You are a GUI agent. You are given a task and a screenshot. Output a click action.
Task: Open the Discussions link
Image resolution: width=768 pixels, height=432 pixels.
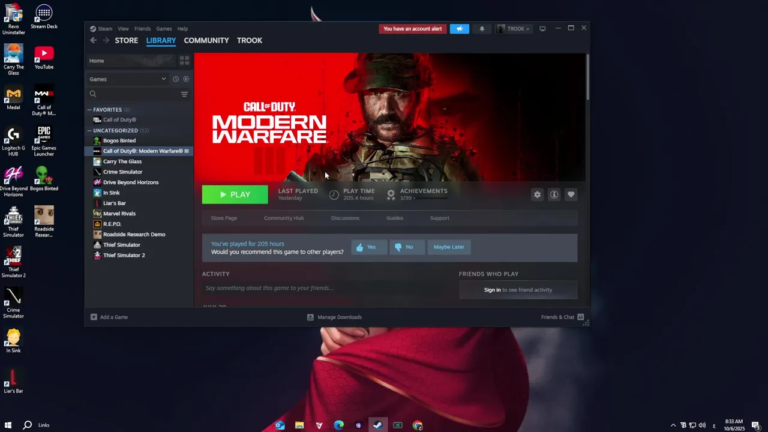(345, 218)
